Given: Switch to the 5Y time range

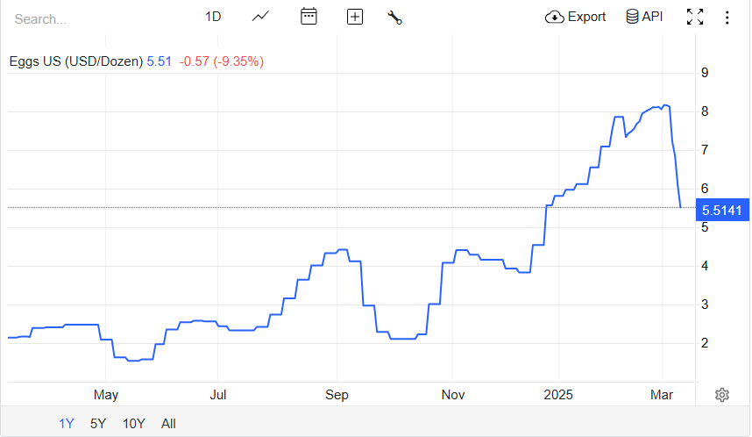Looking at the screenshot, I should point(98,424).
